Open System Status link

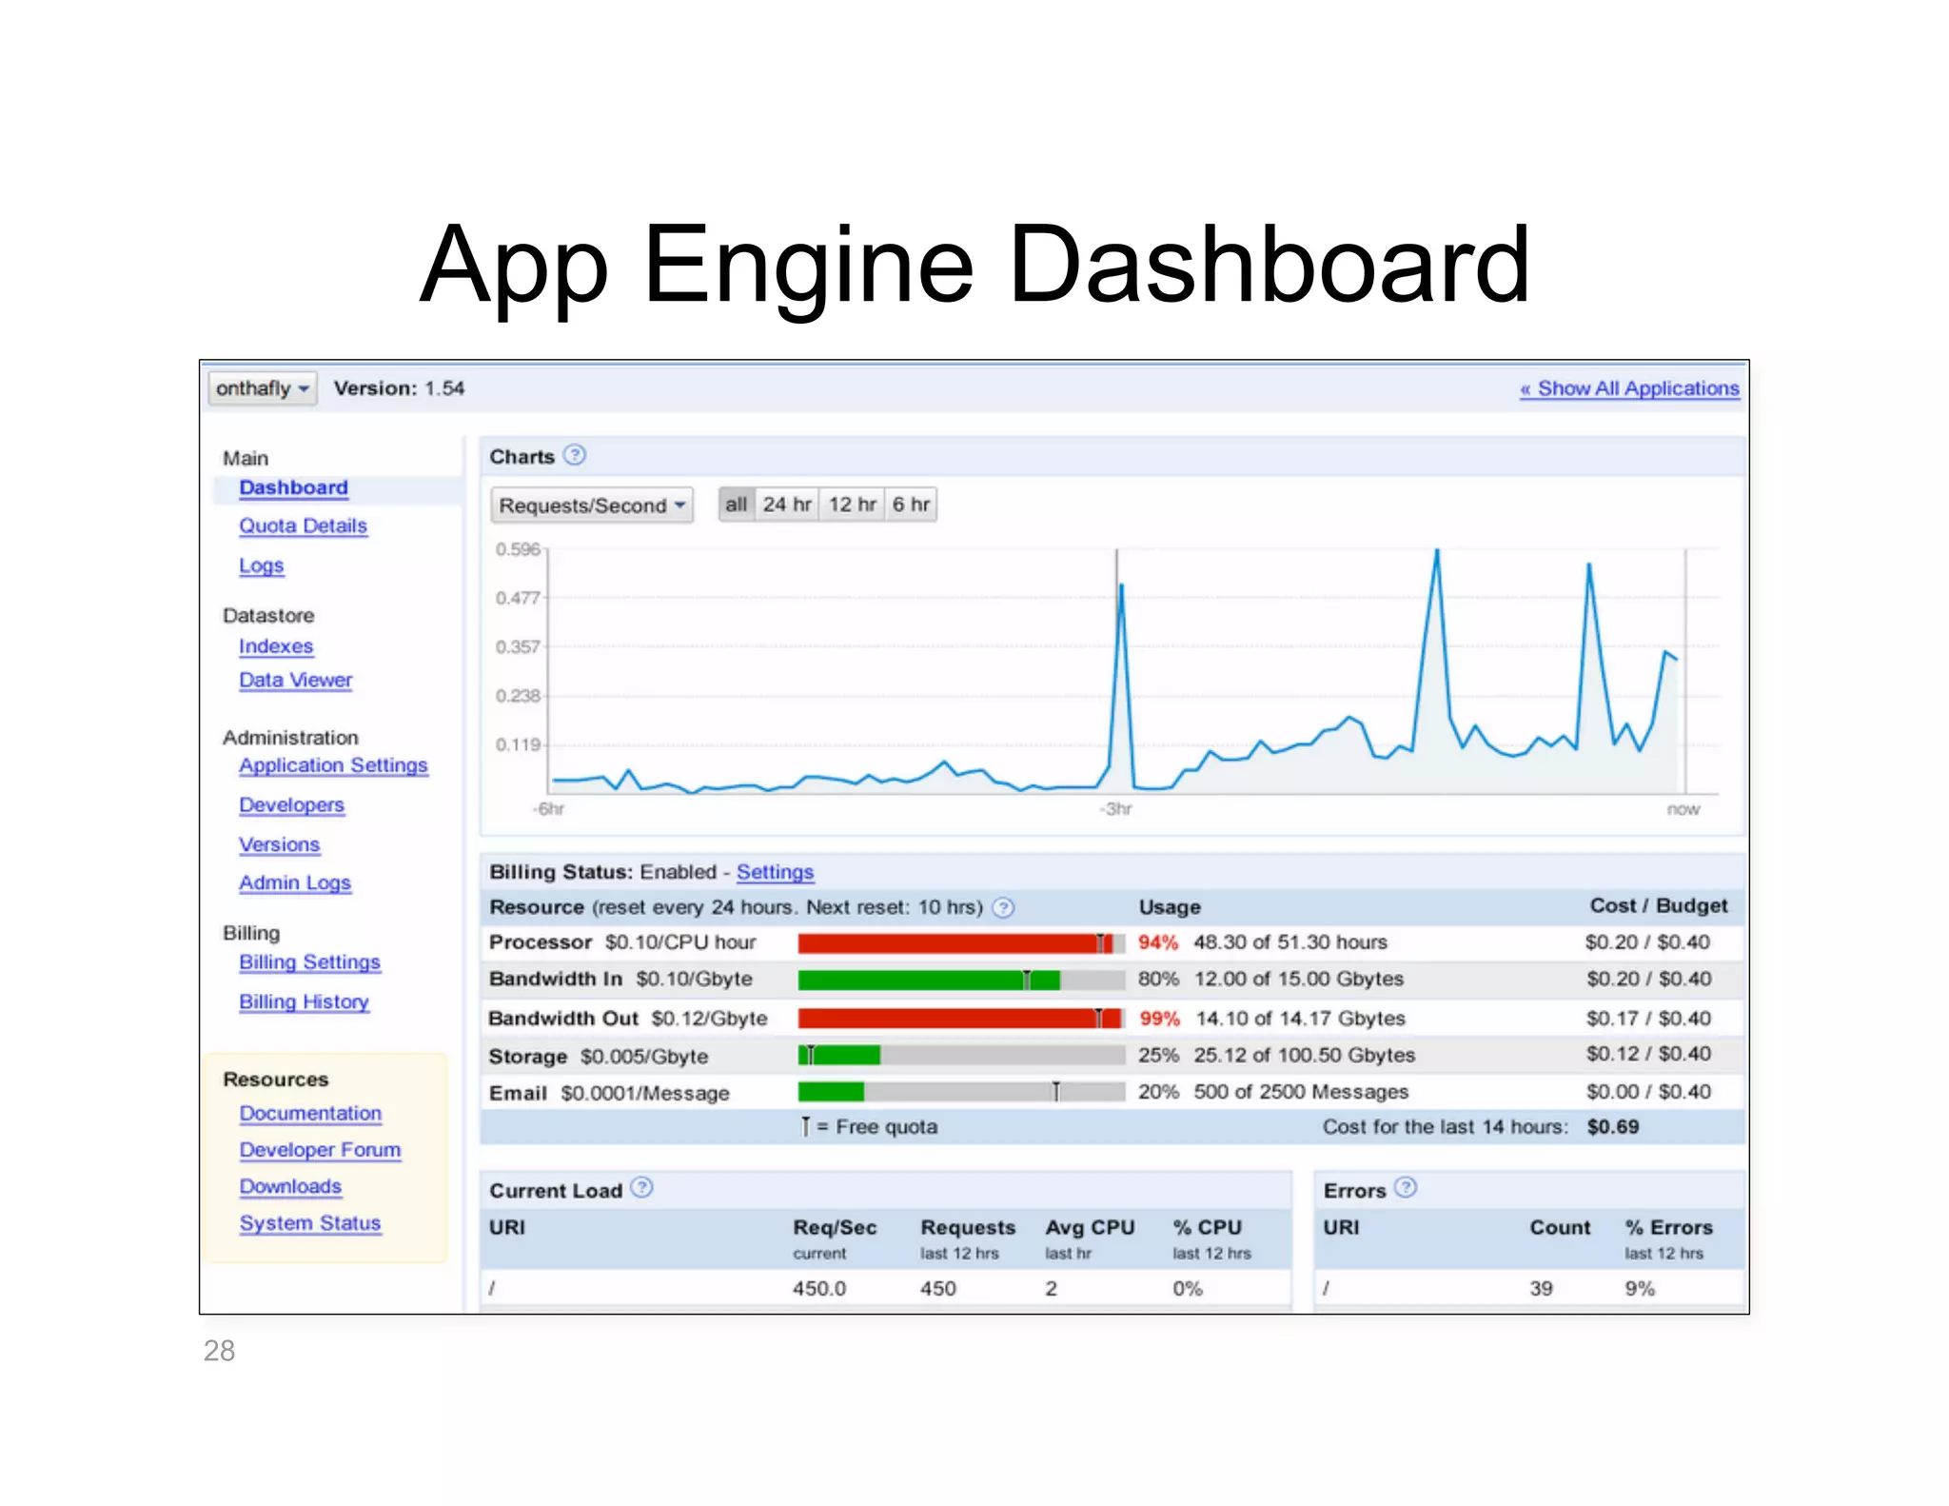tap(310, 1223)
